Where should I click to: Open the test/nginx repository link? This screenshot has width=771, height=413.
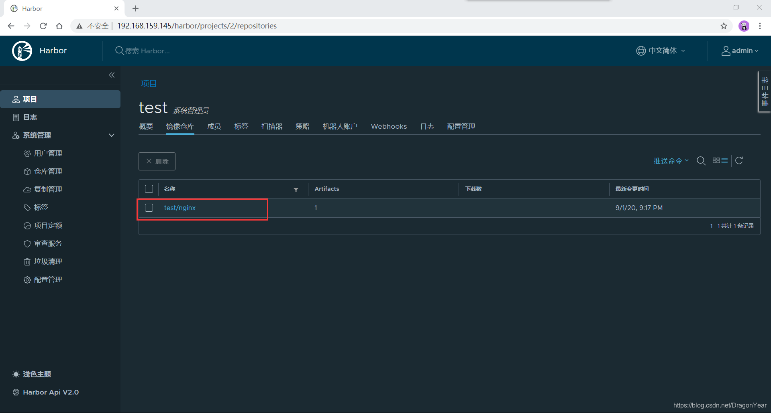point(180,208)
